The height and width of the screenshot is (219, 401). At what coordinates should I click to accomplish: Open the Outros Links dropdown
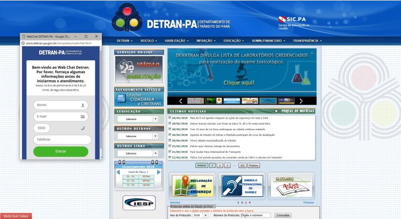click(155, 153)
